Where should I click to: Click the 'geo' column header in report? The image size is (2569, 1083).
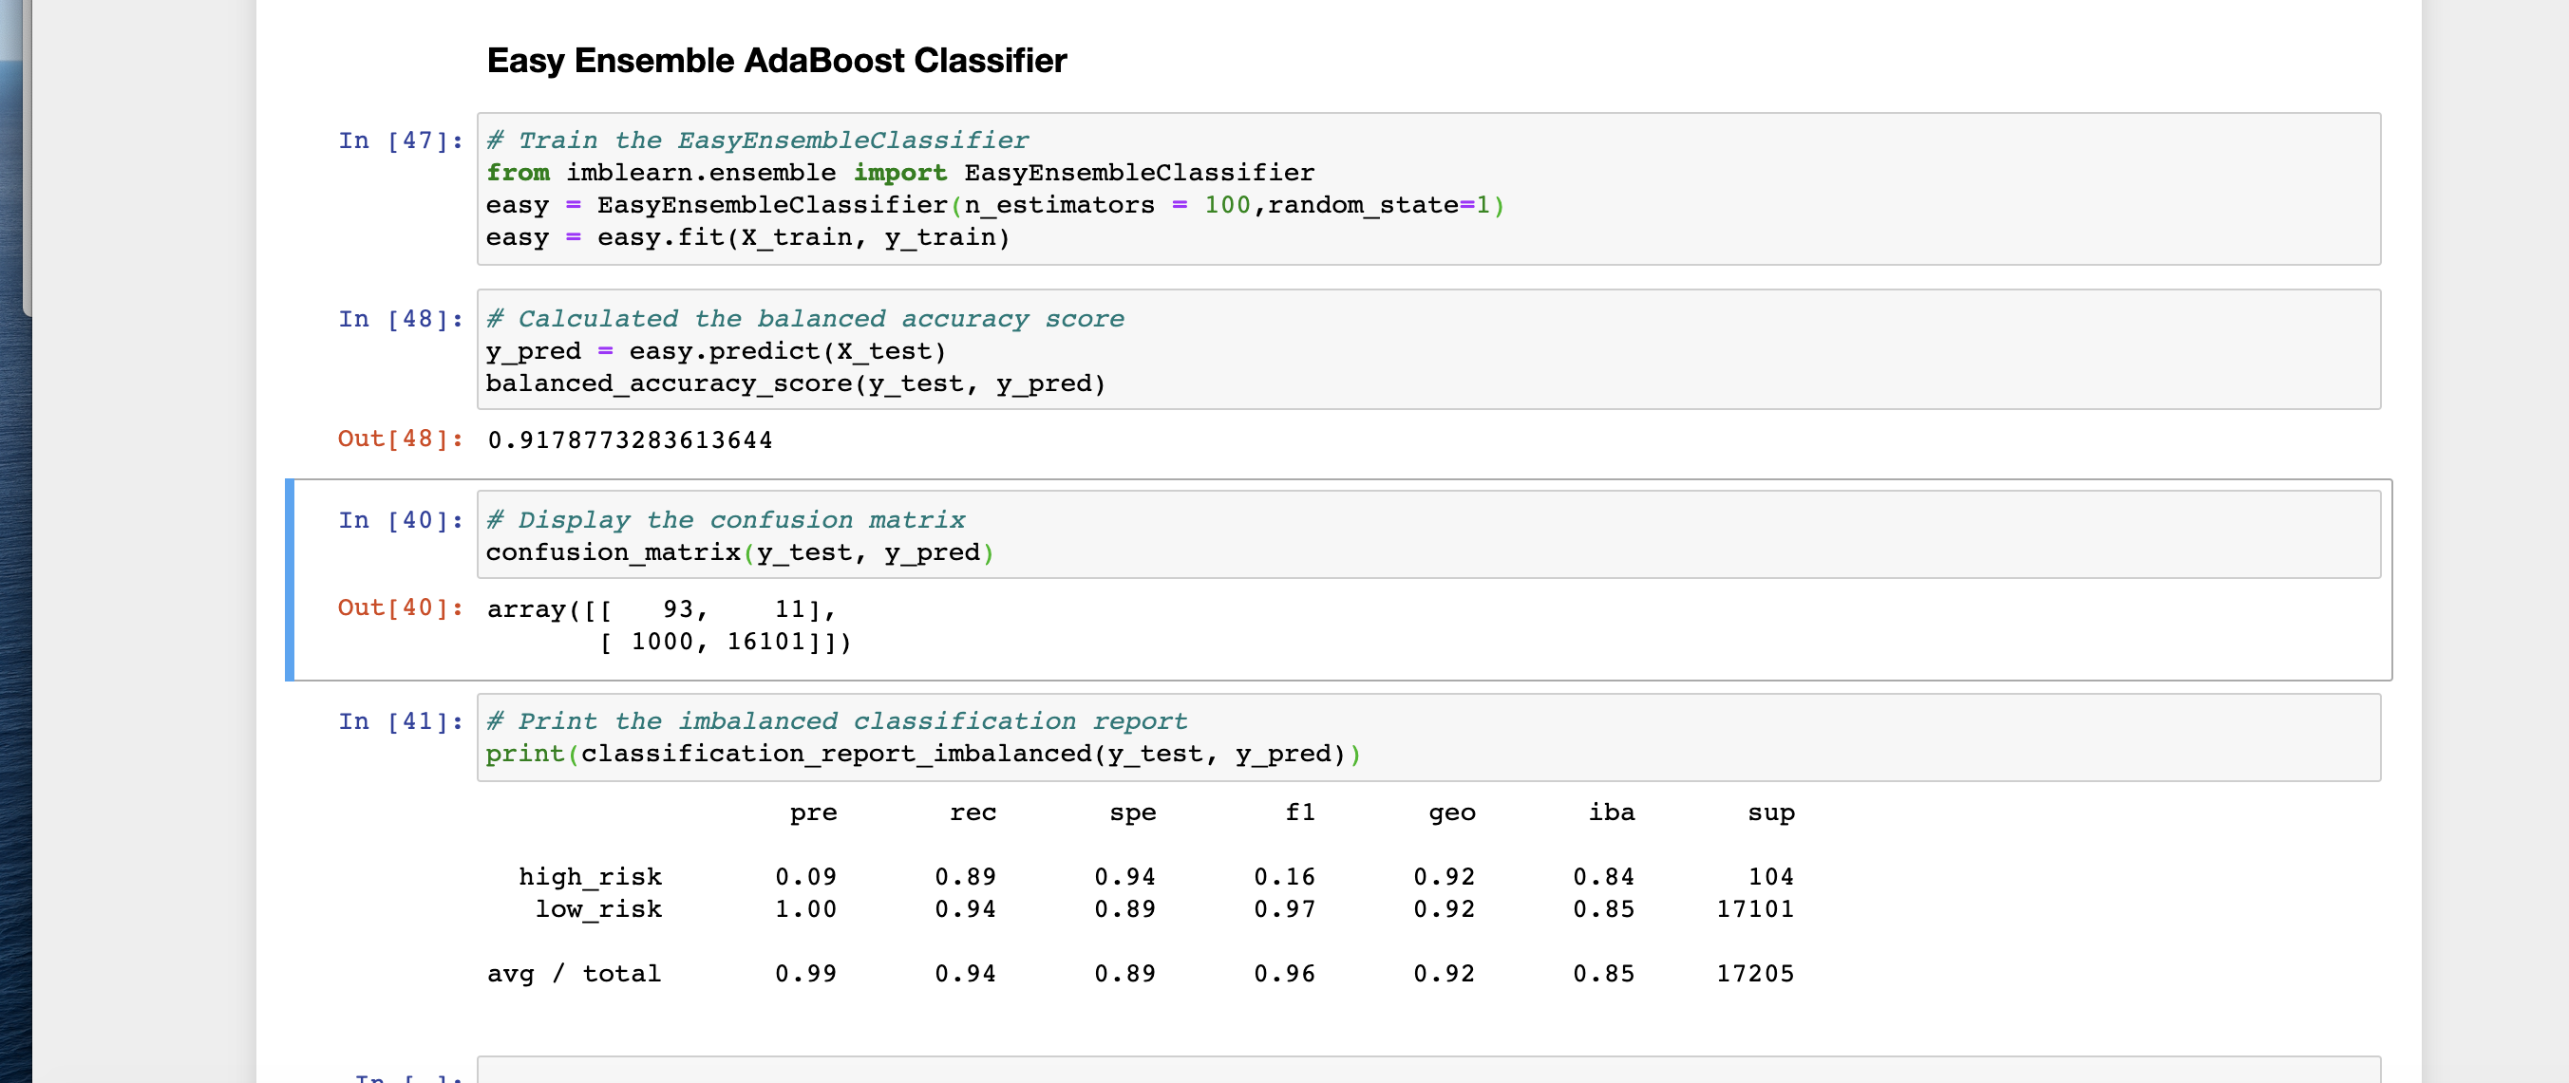tap(1452, 813)
